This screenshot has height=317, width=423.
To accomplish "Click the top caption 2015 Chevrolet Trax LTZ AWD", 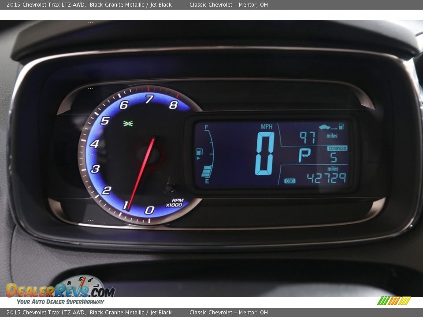I will point(46,4).
